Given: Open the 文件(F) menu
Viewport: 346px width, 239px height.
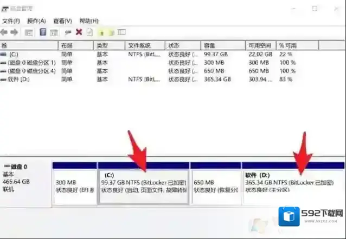Looking at the screenshot, I should [x=11, y=21].
